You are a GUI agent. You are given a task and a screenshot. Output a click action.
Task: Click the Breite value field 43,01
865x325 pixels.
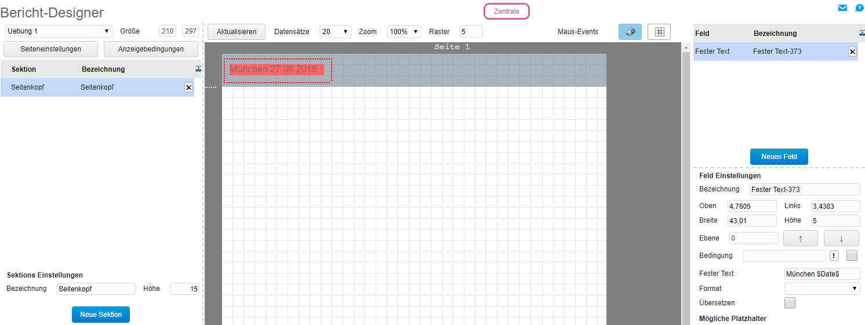752,221
